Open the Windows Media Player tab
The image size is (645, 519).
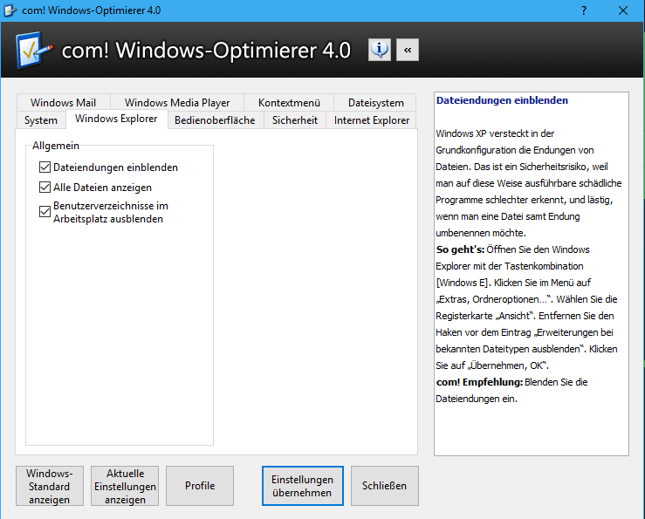177,102
